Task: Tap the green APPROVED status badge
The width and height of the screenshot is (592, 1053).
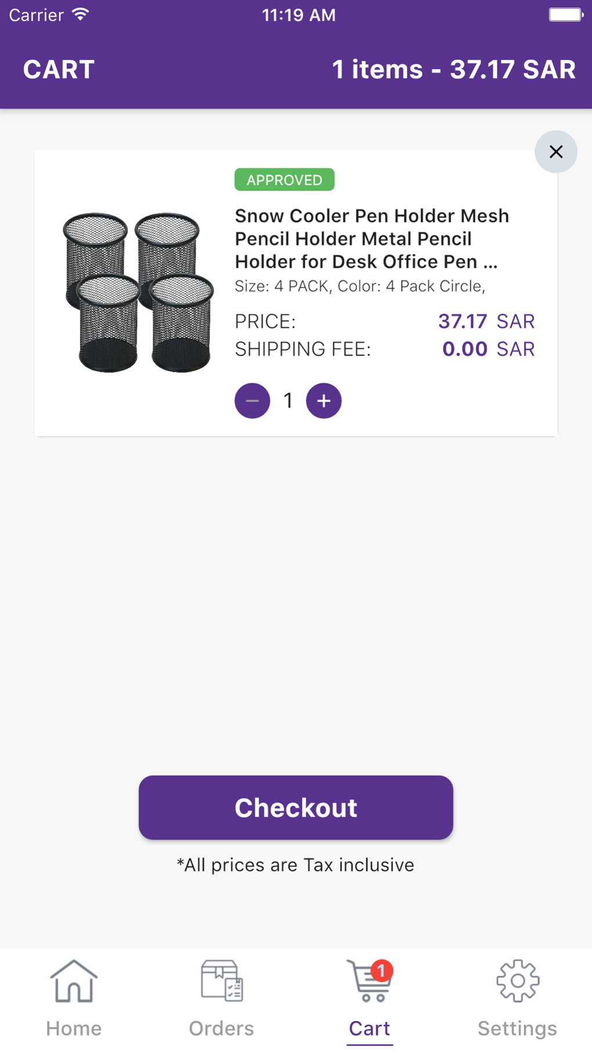Action: [x=284, y=180]
